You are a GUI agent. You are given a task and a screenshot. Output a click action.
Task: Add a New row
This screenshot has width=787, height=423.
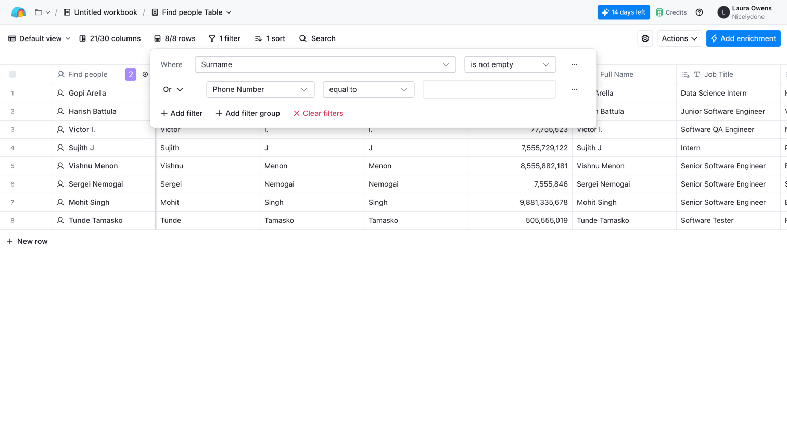tap(27, 241)
